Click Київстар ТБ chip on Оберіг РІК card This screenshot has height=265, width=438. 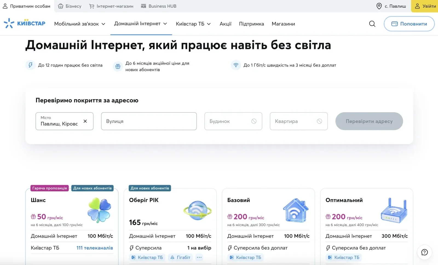(x=147, y=257)
